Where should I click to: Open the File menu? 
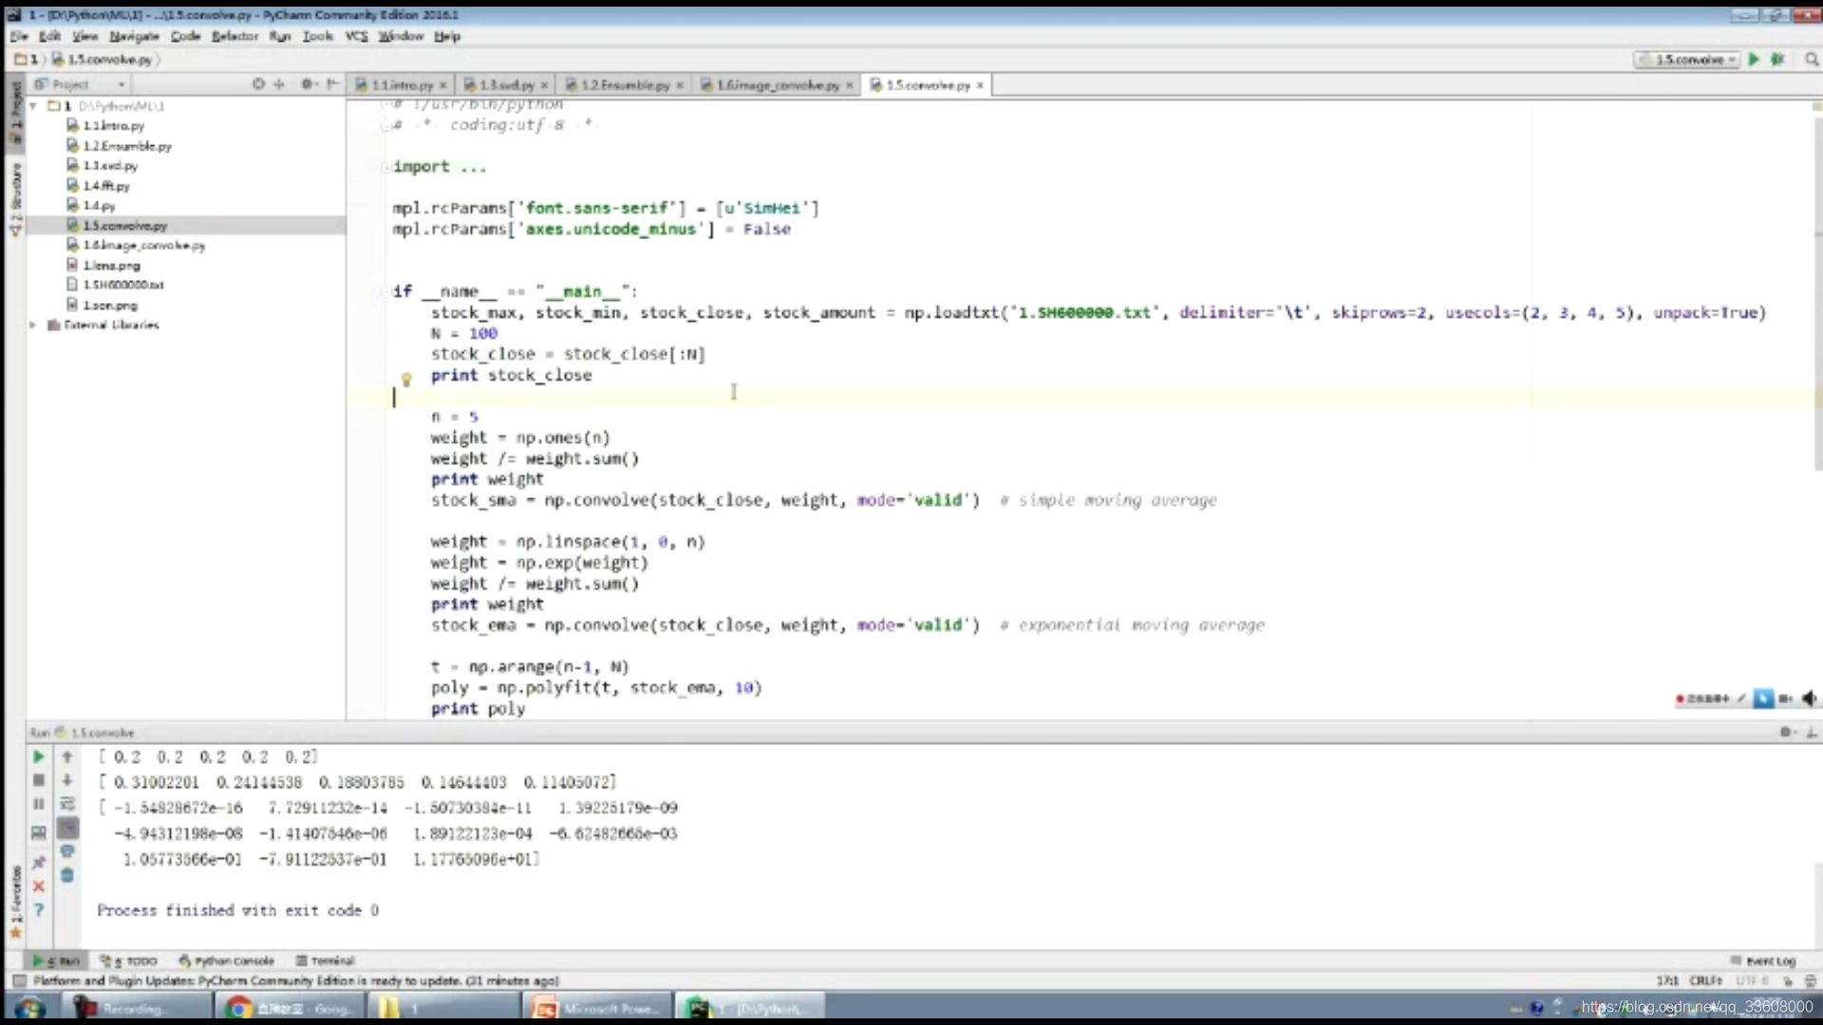(x=18, y=36)
